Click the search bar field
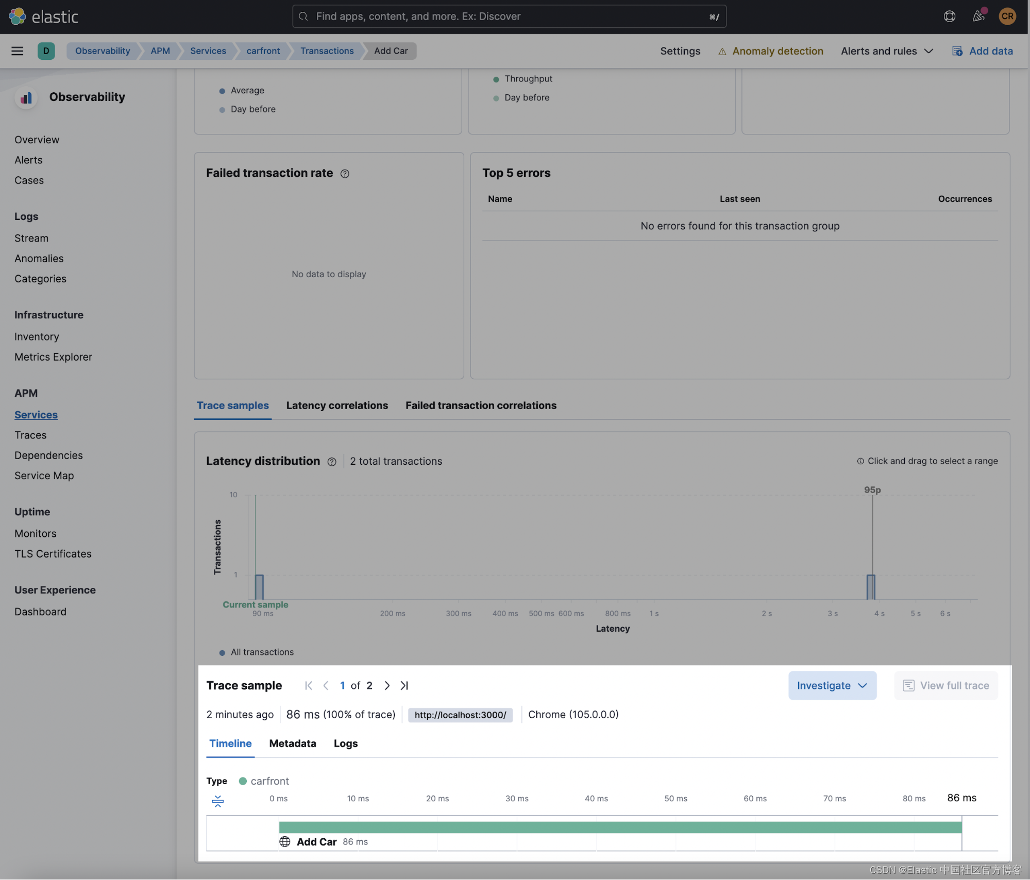 [509, 16]
